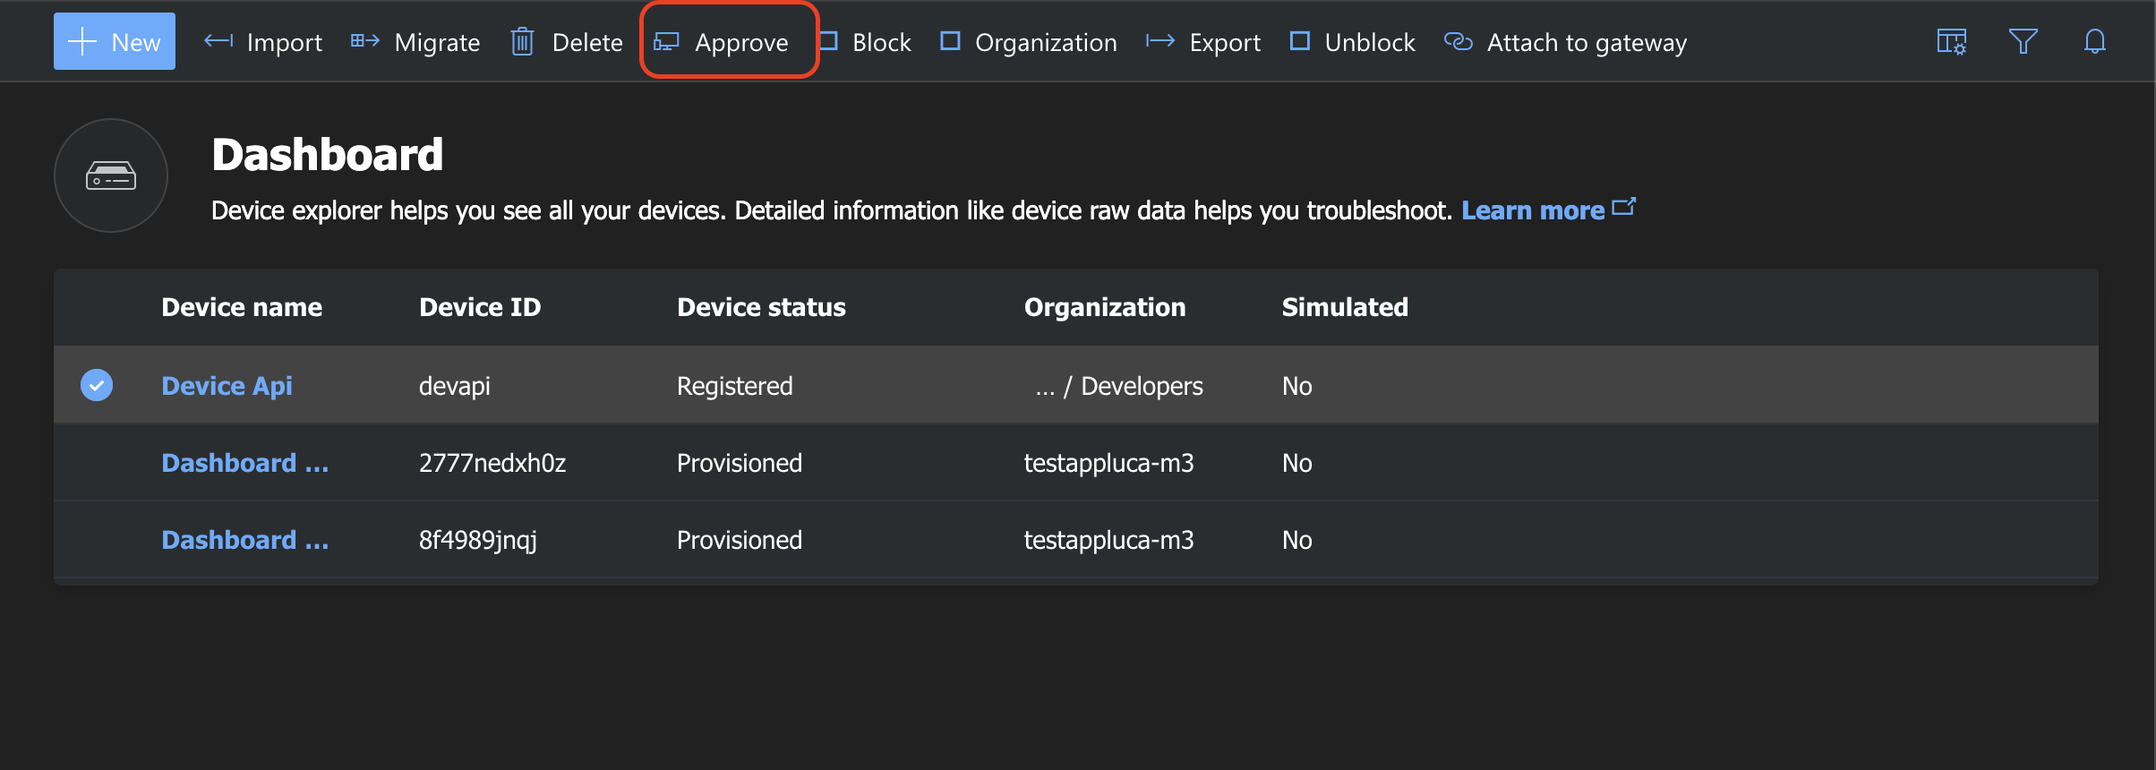Screen dimensions: 2156x770
Task: Click the Registered status cell
Action: tap(735, 386)
